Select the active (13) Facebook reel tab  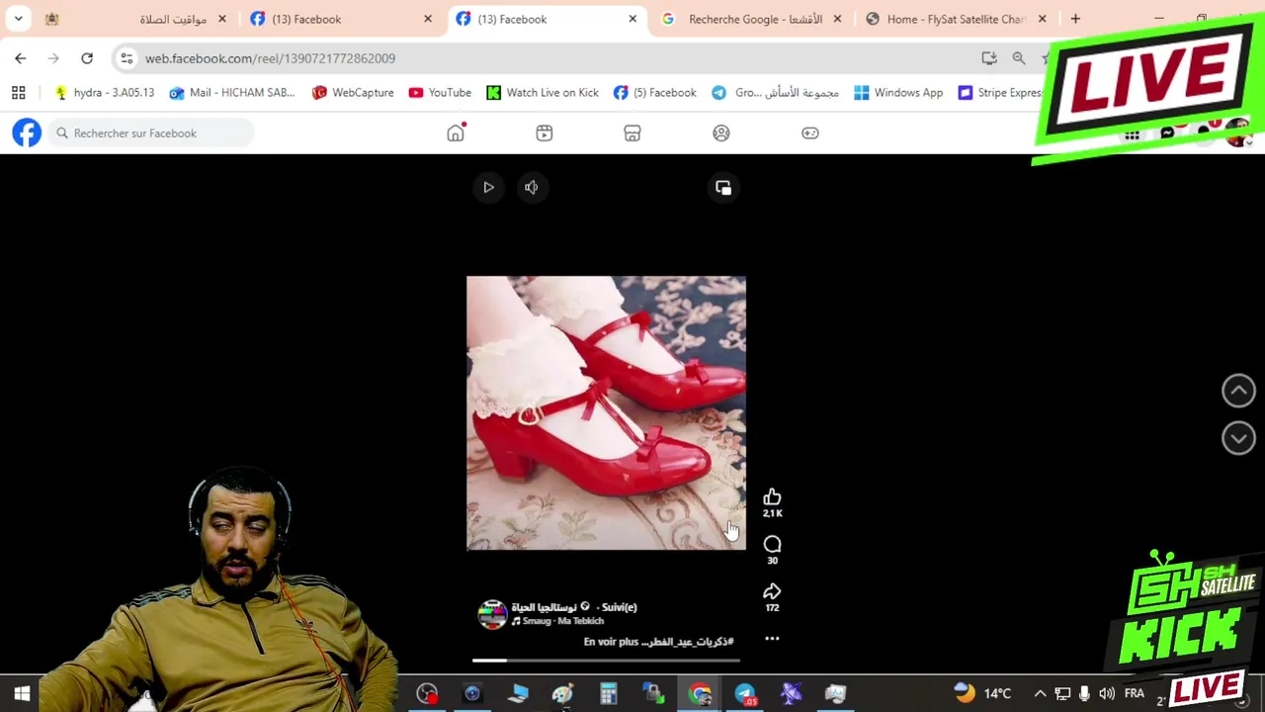coord(547,19)
